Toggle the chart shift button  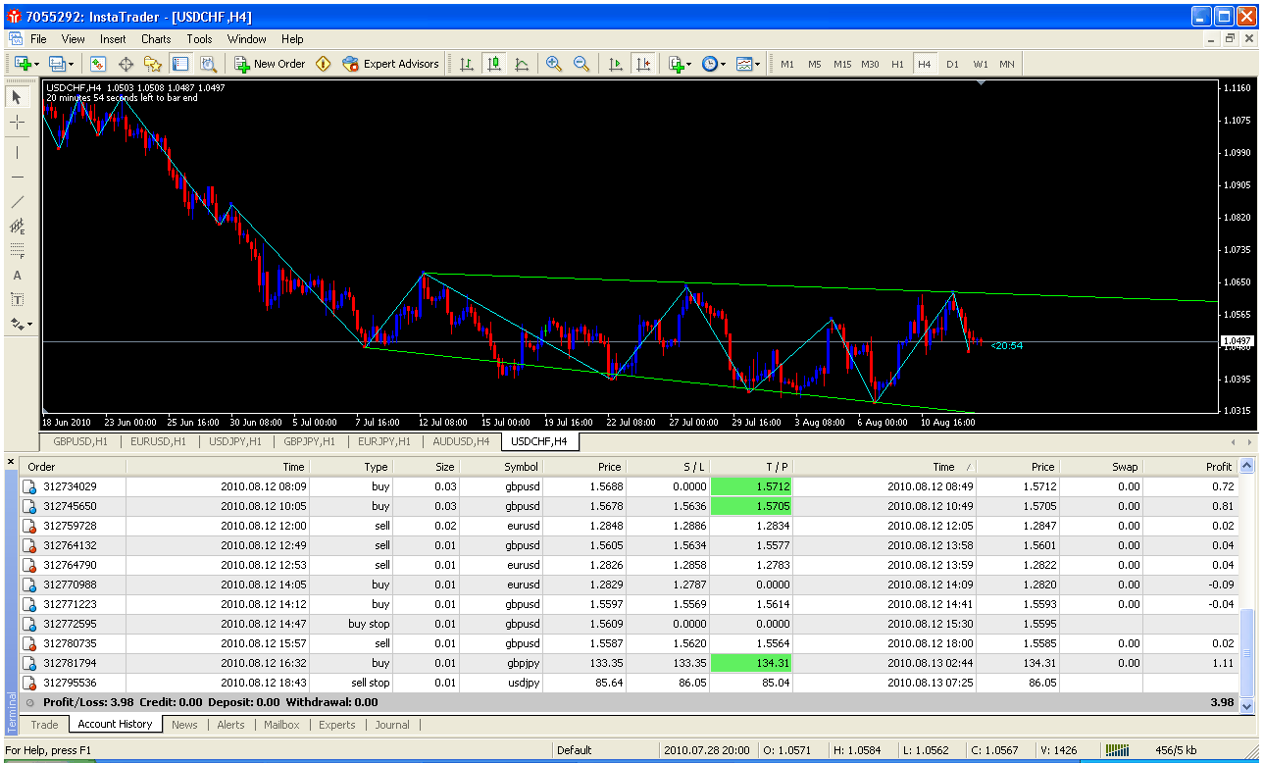pos(643,64)
